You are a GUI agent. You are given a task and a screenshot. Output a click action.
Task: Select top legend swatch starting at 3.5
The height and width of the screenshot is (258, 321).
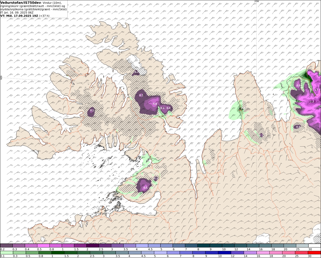point(130,245)
